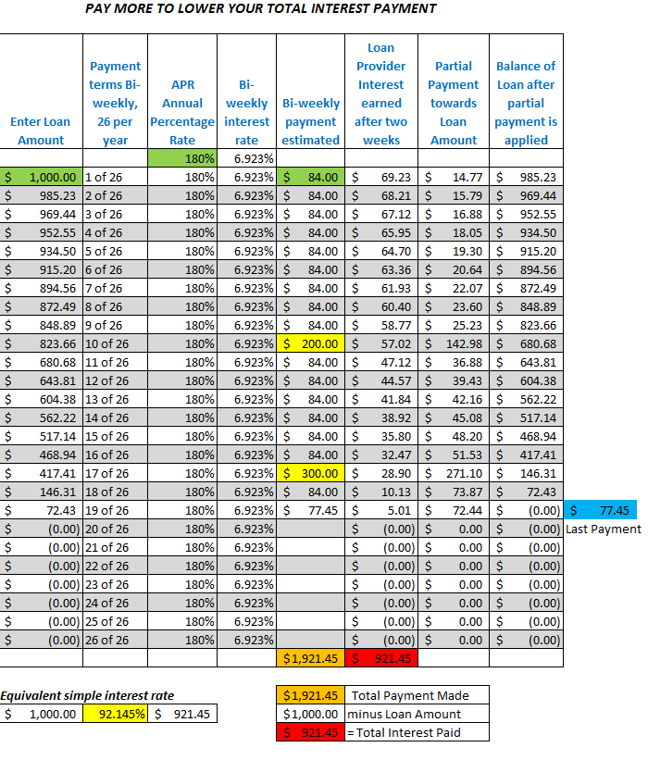Select the "APR Annual Percentage Rate" header

tap(182, 112)
